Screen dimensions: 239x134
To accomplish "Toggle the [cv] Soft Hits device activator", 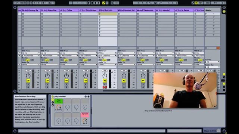I will tap(53, 96).
